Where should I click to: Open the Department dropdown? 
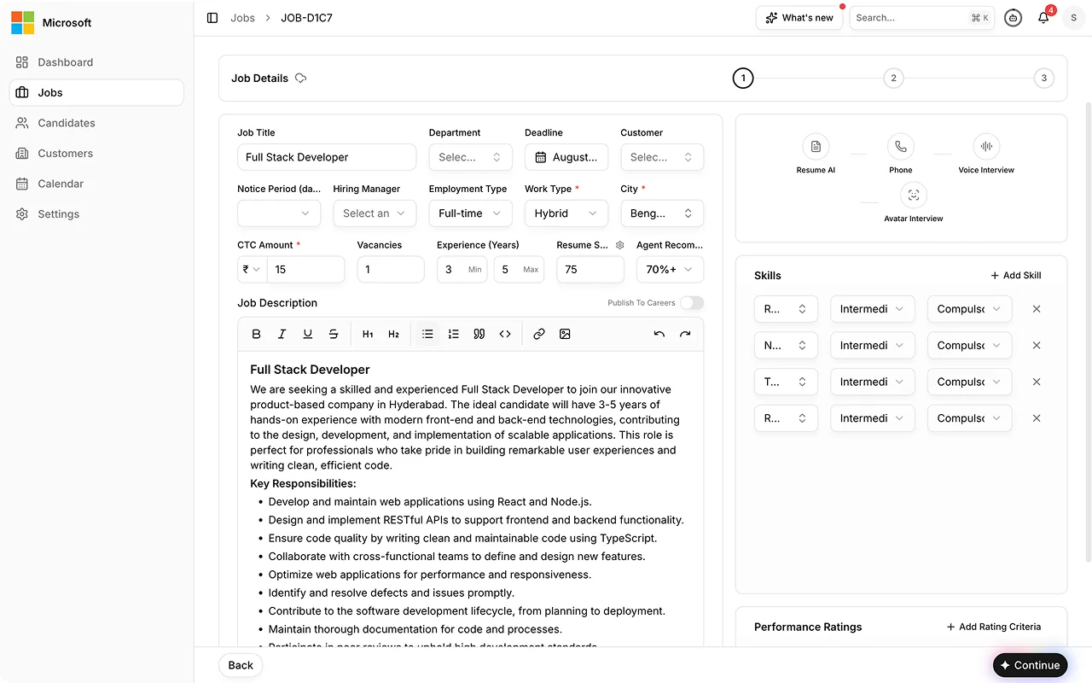[x=470, y=157]
